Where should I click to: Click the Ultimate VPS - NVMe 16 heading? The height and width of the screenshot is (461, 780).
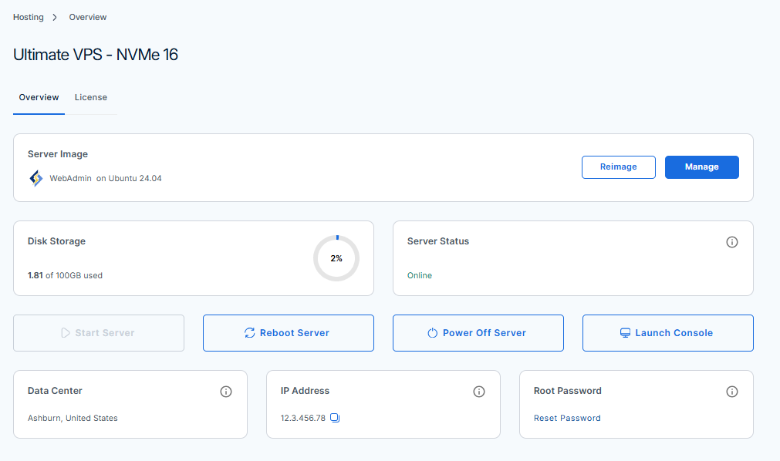(96, 55)
